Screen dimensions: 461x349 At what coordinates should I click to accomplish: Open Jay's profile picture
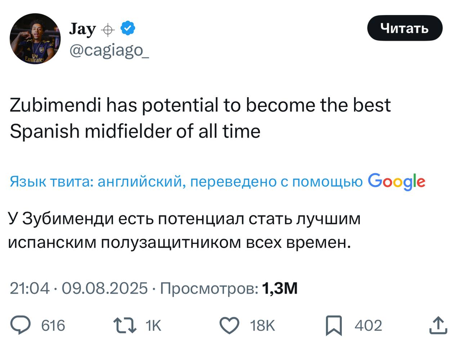tap(35, 39)
